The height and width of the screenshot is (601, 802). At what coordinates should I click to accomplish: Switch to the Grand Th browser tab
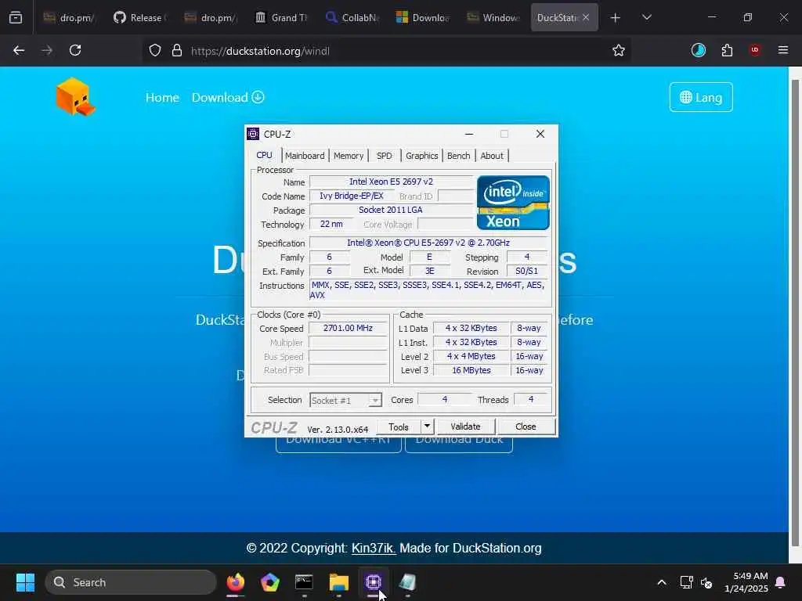pos(282,18)
